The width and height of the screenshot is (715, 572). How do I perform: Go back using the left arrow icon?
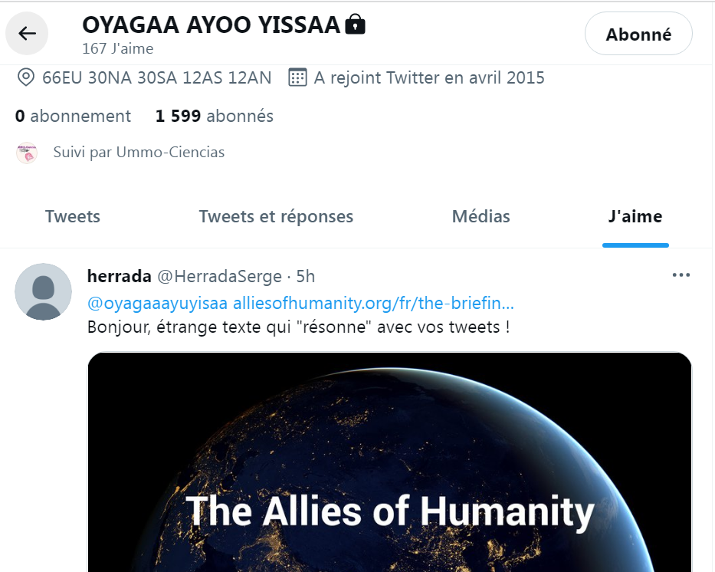tap(27, 33)
